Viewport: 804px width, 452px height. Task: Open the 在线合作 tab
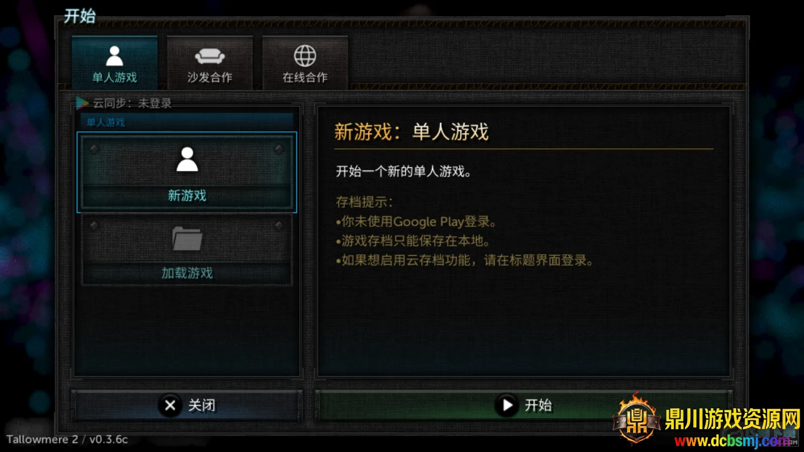pyautogui.click(x=305, y=63)
